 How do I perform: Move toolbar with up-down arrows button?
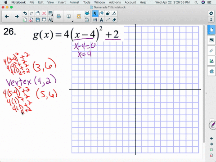coord(211,20)
